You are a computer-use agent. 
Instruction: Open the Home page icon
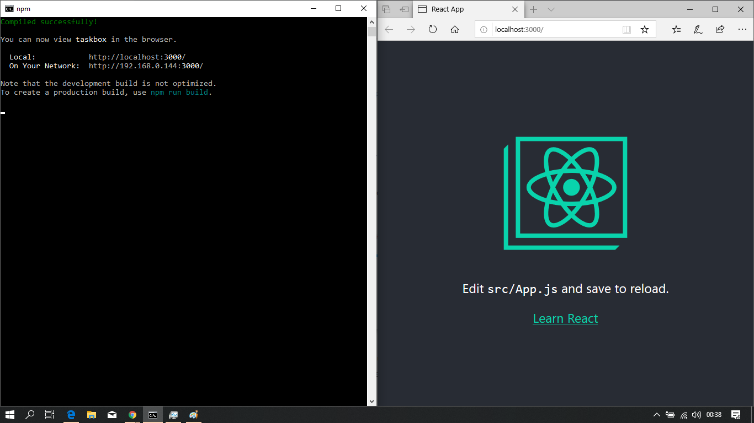tap(453, 29)
